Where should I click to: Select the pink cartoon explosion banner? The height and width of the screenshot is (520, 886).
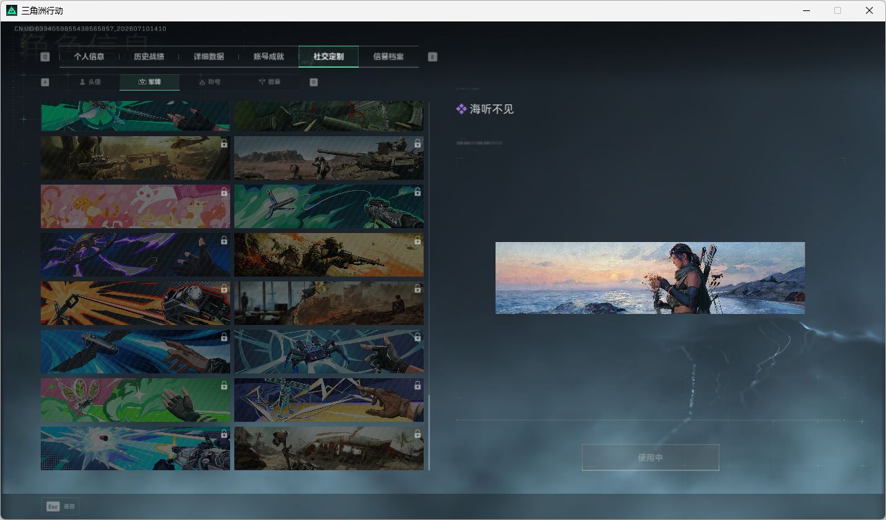click(135, 206)
